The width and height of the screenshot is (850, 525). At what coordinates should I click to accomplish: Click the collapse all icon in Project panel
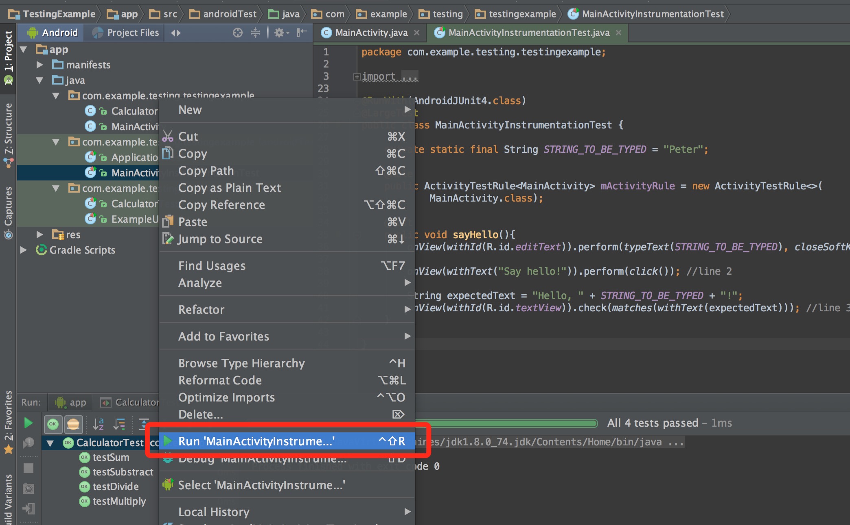[255, 33]
